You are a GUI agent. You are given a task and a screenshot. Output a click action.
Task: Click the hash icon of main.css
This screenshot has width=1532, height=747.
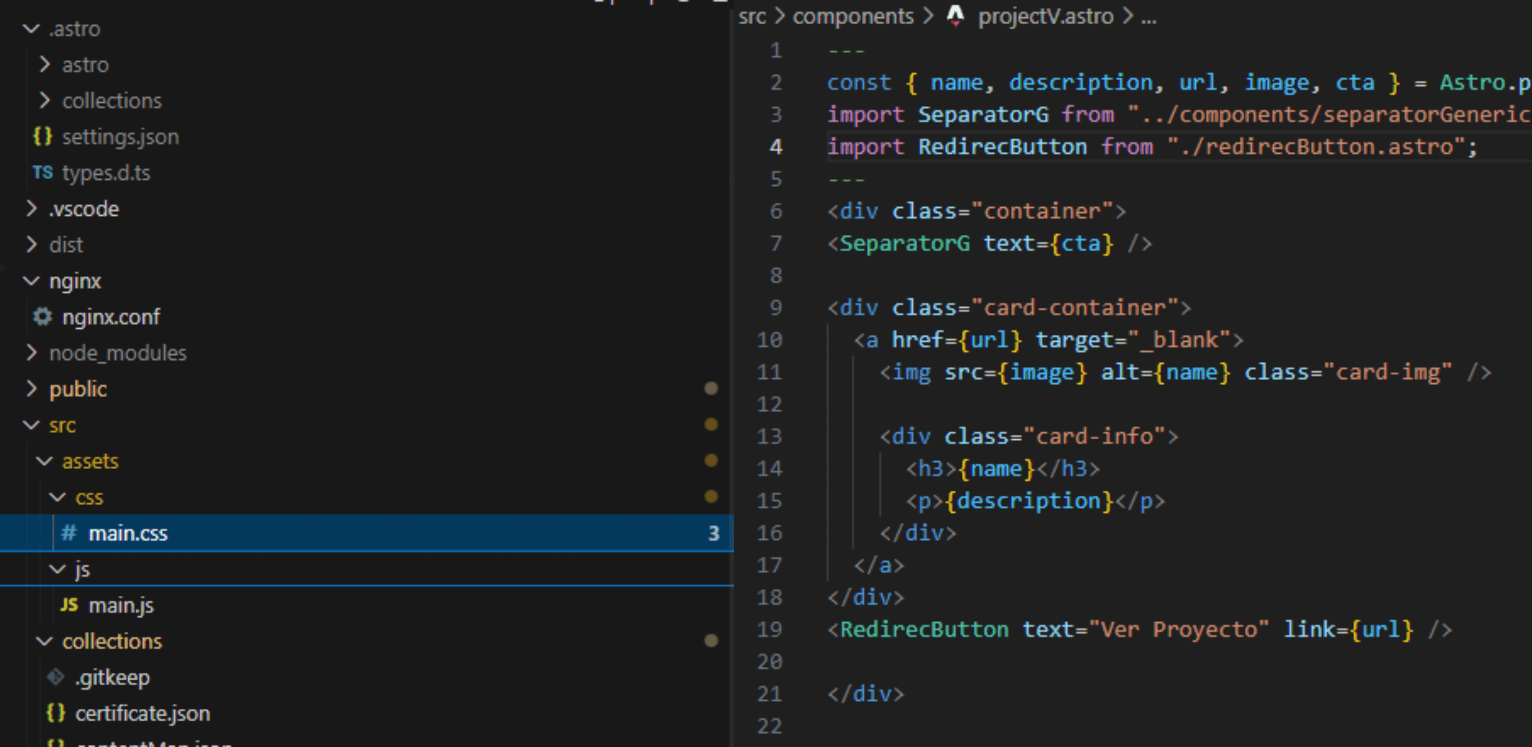click(x=69, y=533)
